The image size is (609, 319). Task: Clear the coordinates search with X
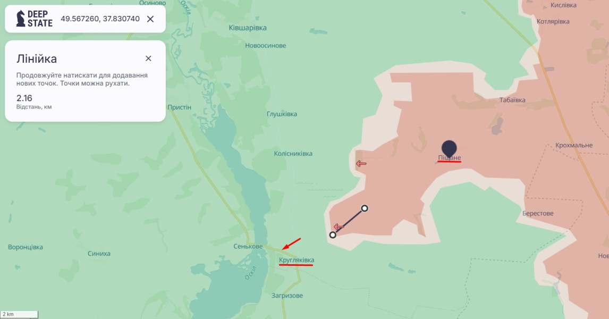tap(150, 19)
